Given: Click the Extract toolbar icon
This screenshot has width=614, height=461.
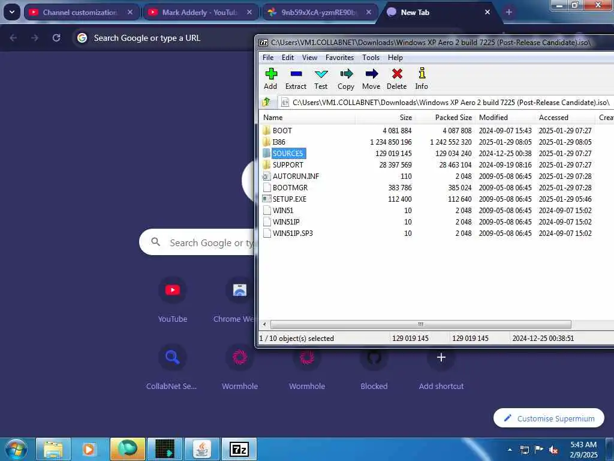Looking at the screenshot, I should click(x=296, y=79).
